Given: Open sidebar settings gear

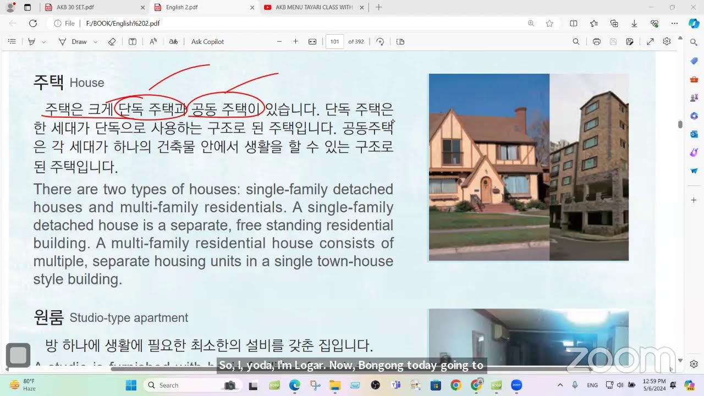Looking at the screenshot, I should pos(694,364).
